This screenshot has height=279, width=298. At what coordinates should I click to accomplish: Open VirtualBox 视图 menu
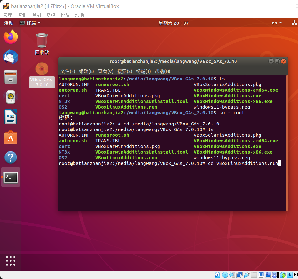click(36, 15)
